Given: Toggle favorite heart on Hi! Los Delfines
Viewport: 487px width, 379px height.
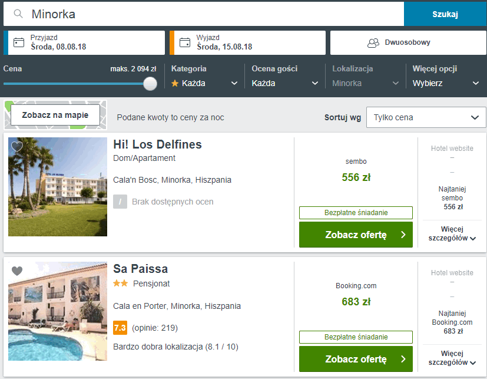Looking at the screenshot, I should tap(17, 146).
